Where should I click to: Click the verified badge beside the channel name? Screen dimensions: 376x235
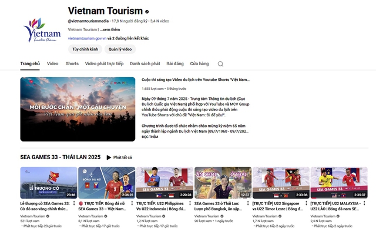pos(147,11)
